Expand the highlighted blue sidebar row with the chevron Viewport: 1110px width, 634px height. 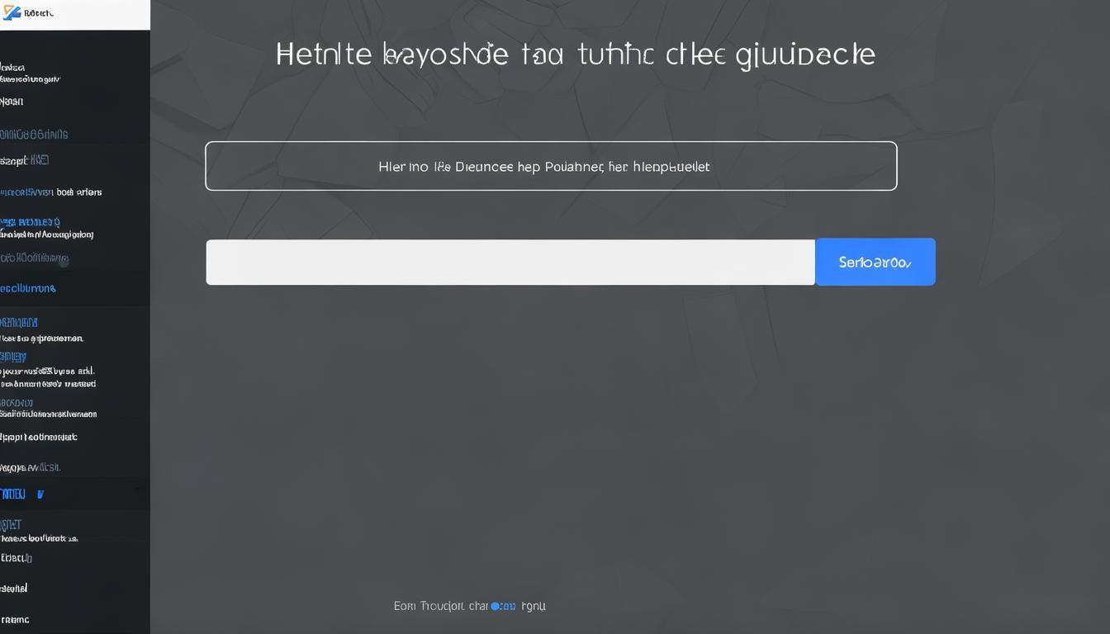pyautogui.click(x=23, y=494)
